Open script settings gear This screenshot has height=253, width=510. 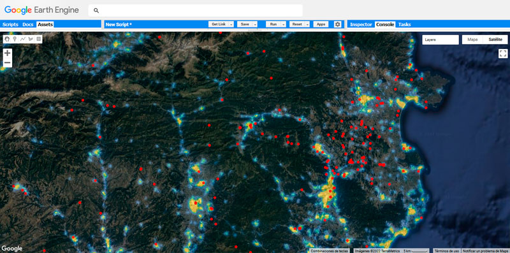tap(338, 24)
